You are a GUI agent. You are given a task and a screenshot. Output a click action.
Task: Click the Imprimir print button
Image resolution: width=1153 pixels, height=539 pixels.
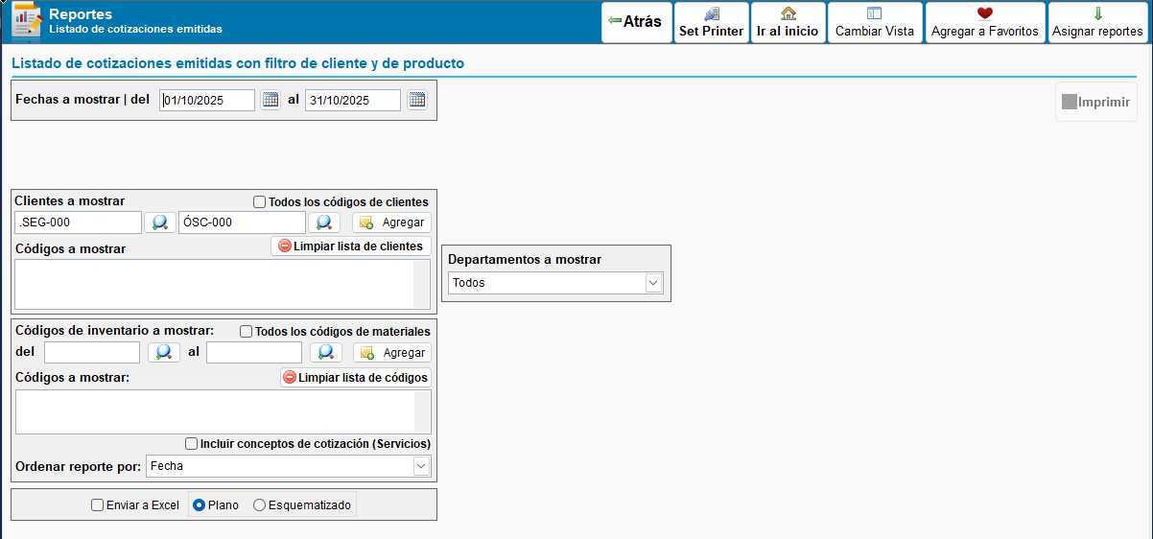[1095, 102]
